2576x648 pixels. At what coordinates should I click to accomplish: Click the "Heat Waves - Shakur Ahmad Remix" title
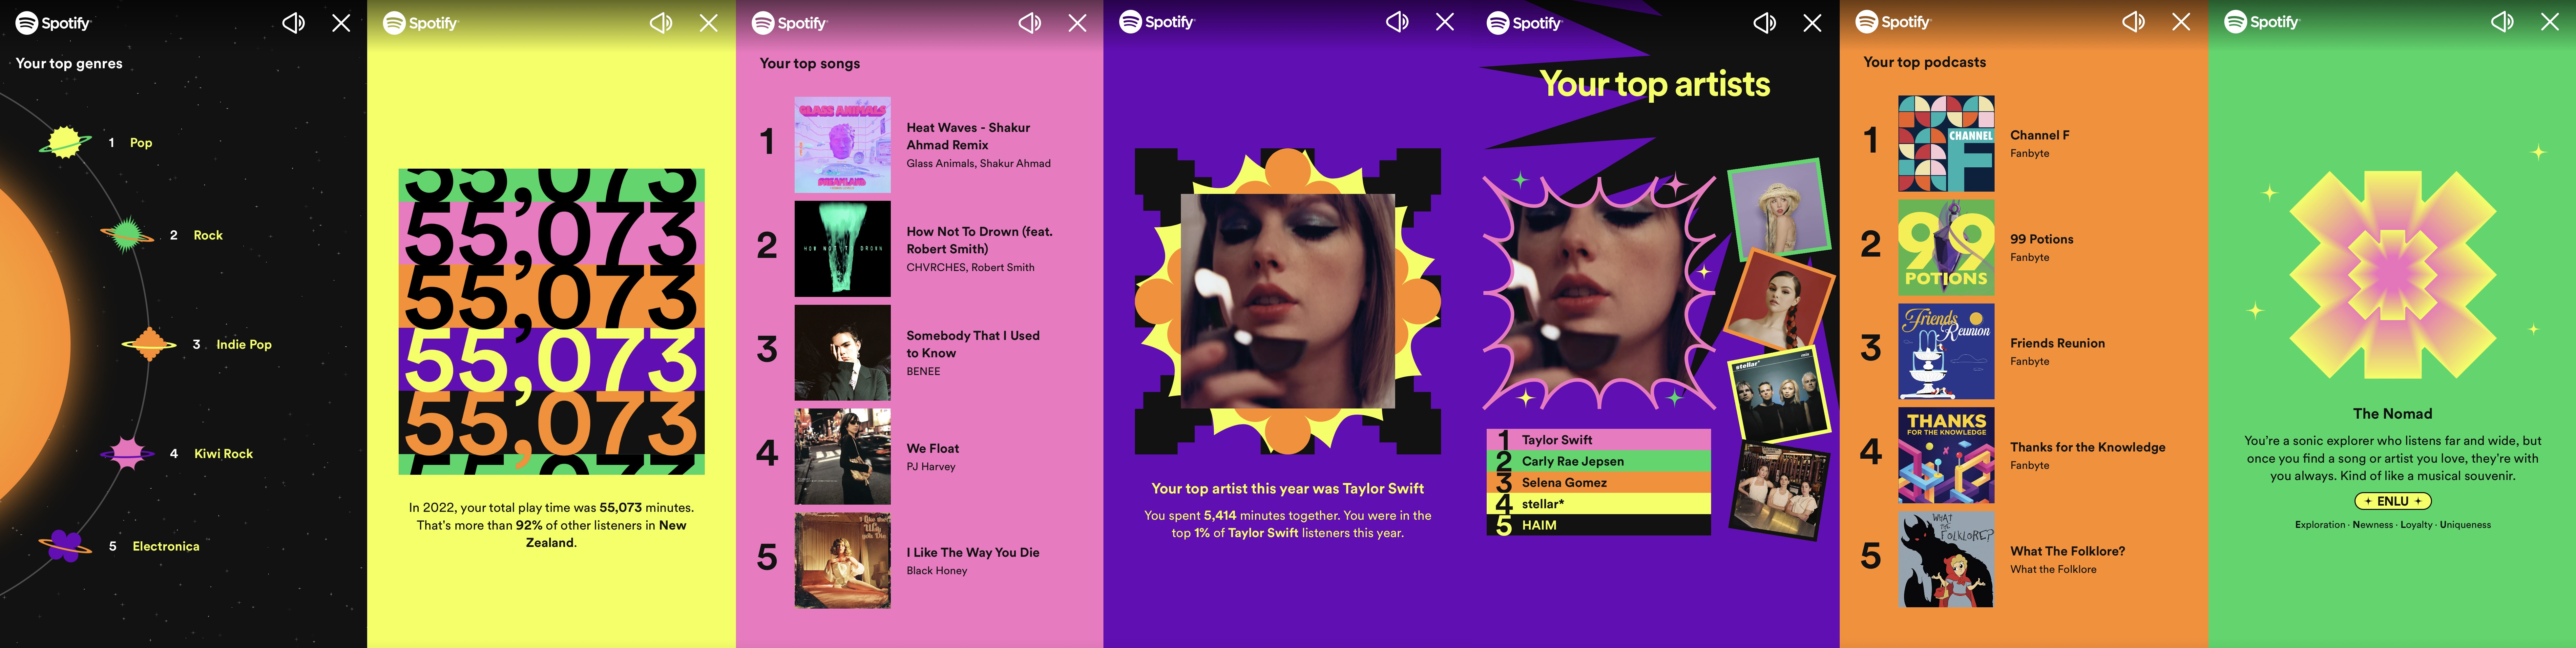pos(968,136)
